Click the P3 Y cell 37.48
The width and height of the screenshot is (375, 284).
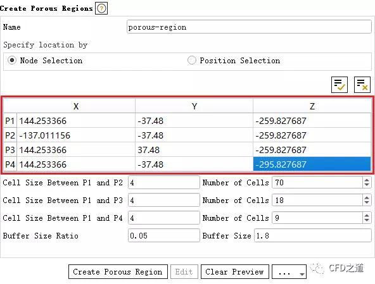[194, 150]
